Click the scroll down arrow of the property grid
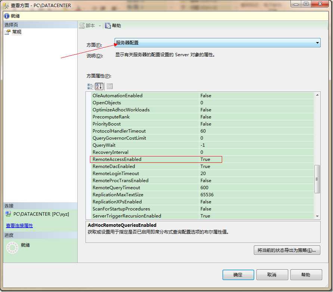The height and width of the screenshot is (292, 333). point(317,216)
